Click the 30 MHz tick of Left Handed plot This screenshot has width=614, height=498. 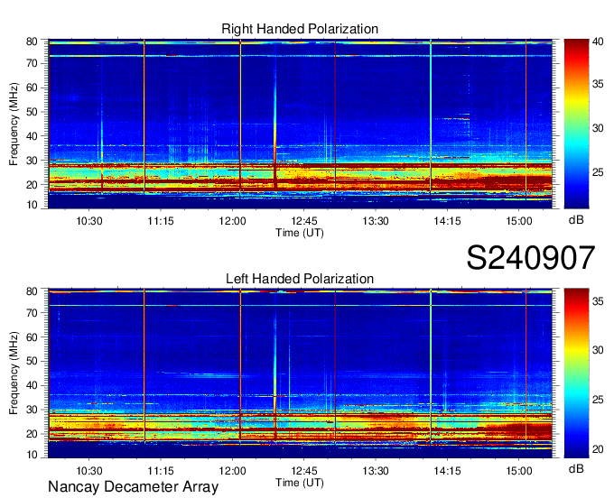coord(32,410)
